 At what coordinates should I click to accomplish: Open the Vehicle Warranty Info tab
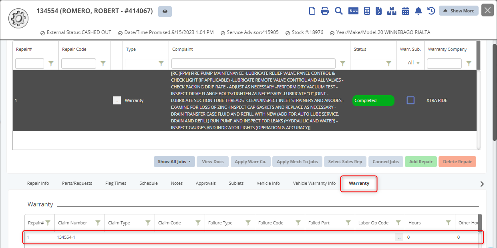[x=314, y=183]
